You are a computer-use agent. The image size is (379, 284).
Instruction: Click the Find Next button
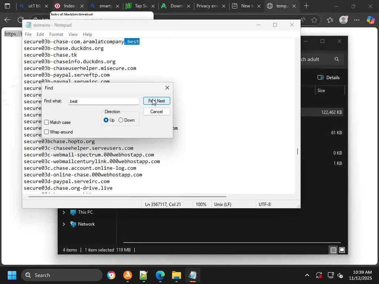point(157,101)
